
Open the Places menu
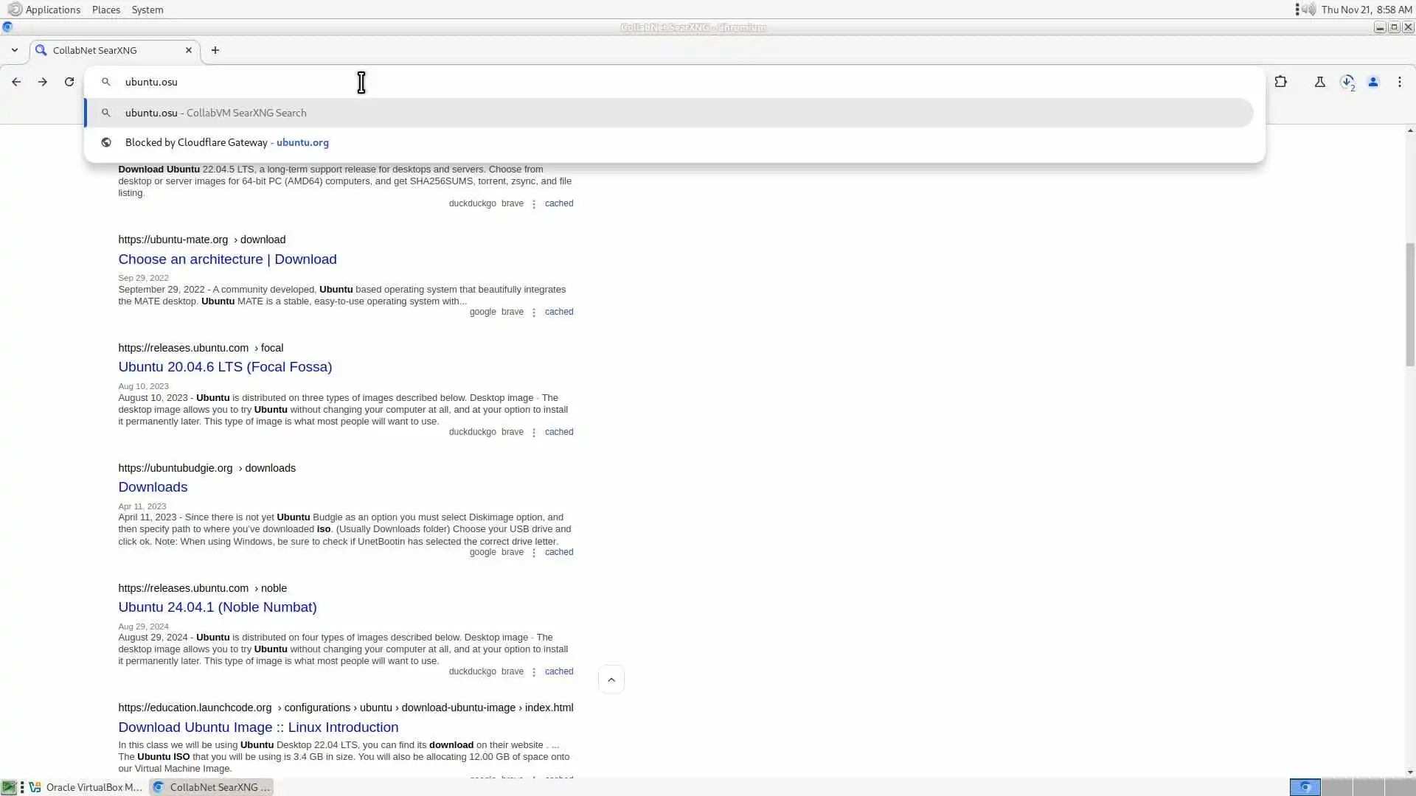coord(105,10)
